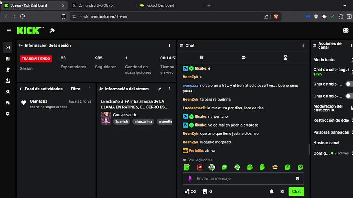Click the 985 Seguidores count
This screenshot has width=353, height=198.
coord(99,58)
